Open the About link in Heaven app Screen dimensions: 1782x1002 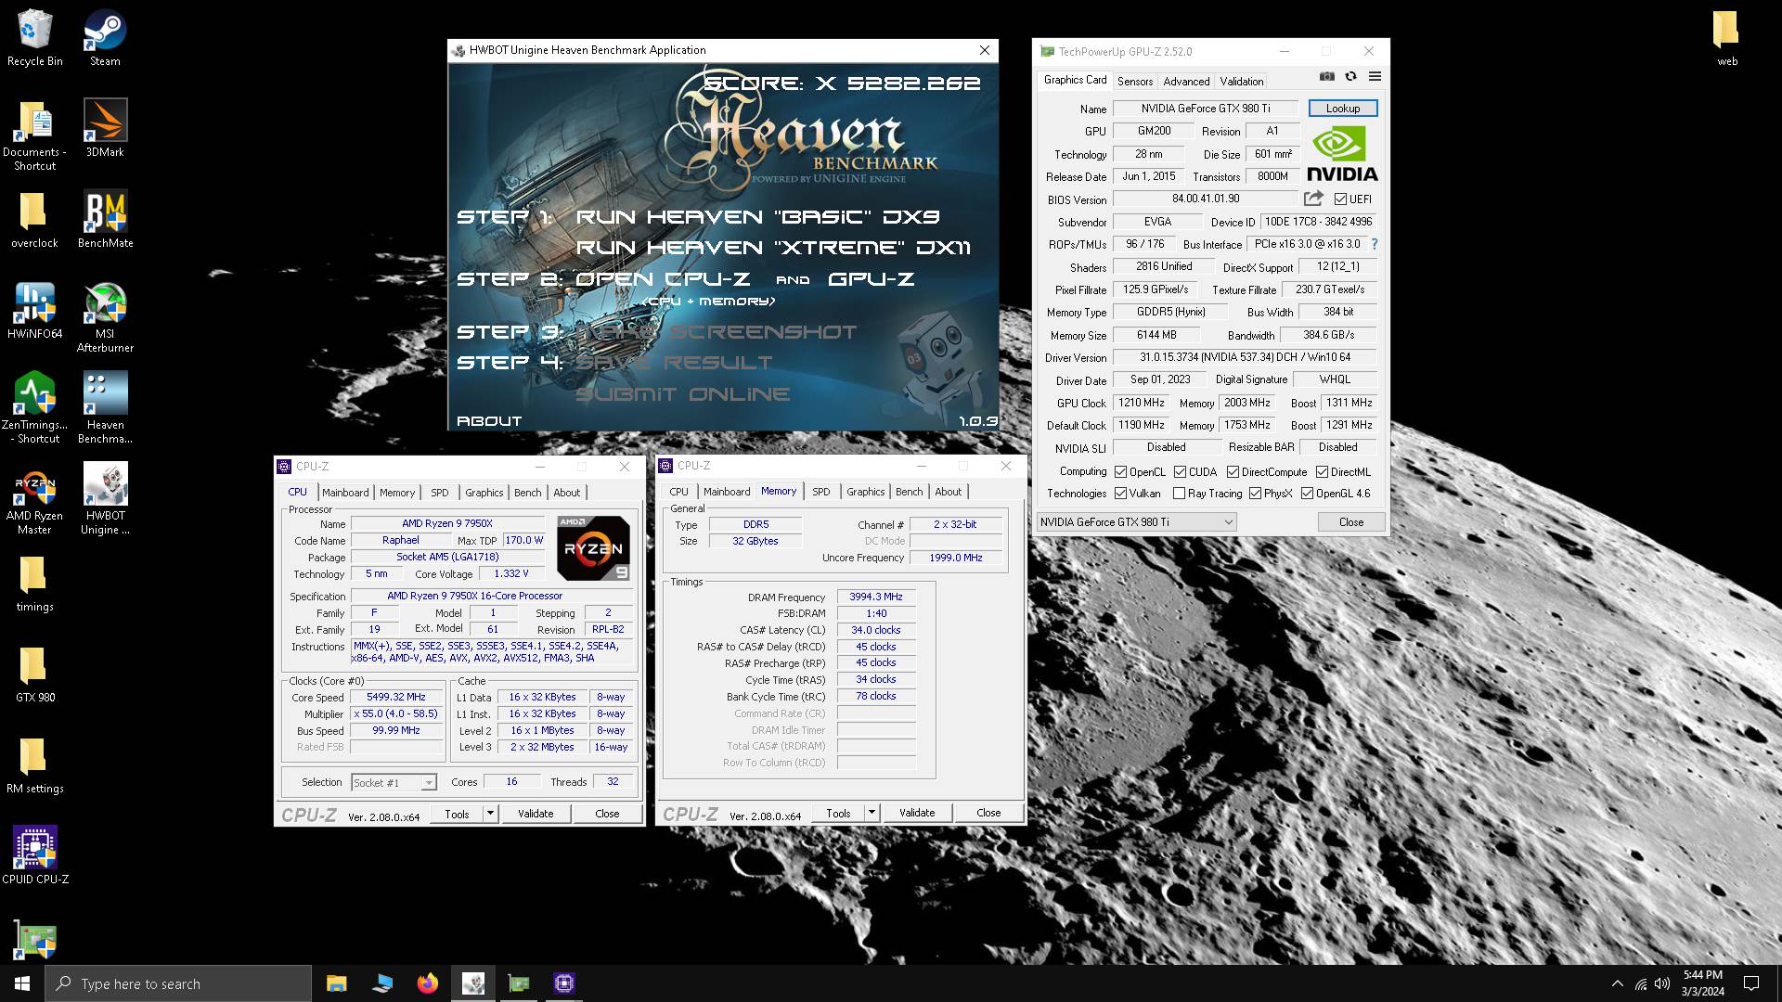click(489, 421)
